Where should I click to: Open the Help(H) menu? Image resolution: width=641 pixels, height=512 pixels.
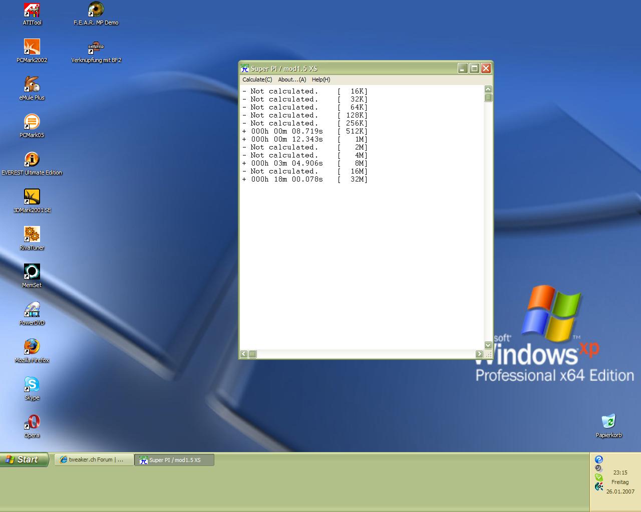tap(320, 79)
